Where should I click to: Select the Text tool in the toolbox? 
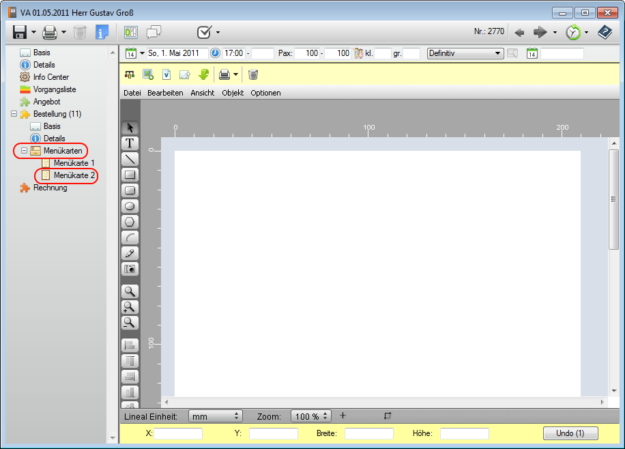130,143
